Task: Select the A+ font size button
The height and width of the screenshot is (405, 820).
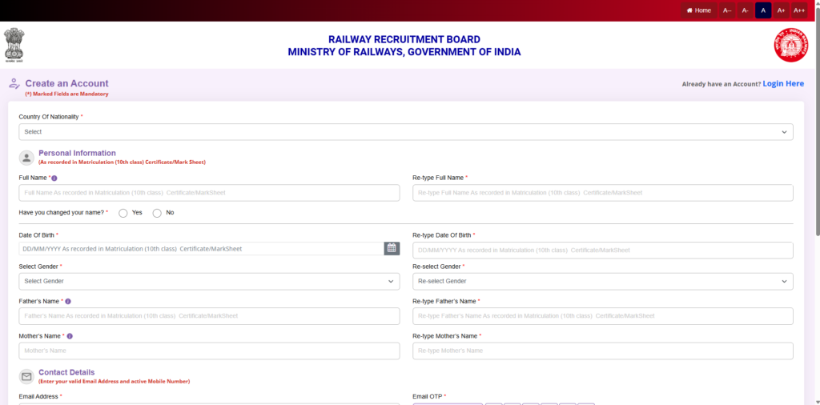Action: tap(782, 10)
